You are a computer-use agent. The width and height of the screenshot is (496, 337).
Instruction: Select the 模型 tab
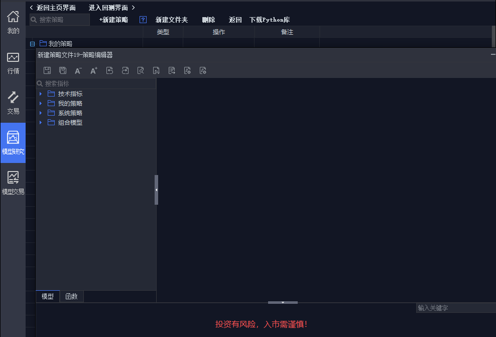[x=48, y=297]
